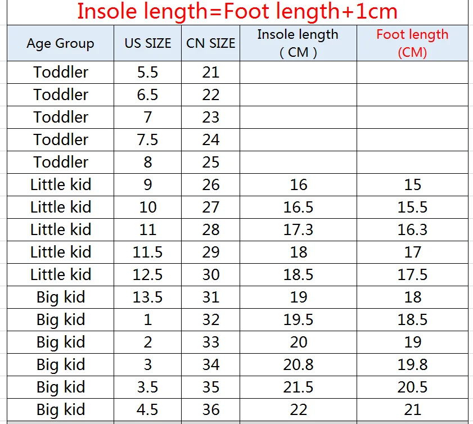
Task: Select the US size 13.5 cell
Action: [x=147, y=297]
